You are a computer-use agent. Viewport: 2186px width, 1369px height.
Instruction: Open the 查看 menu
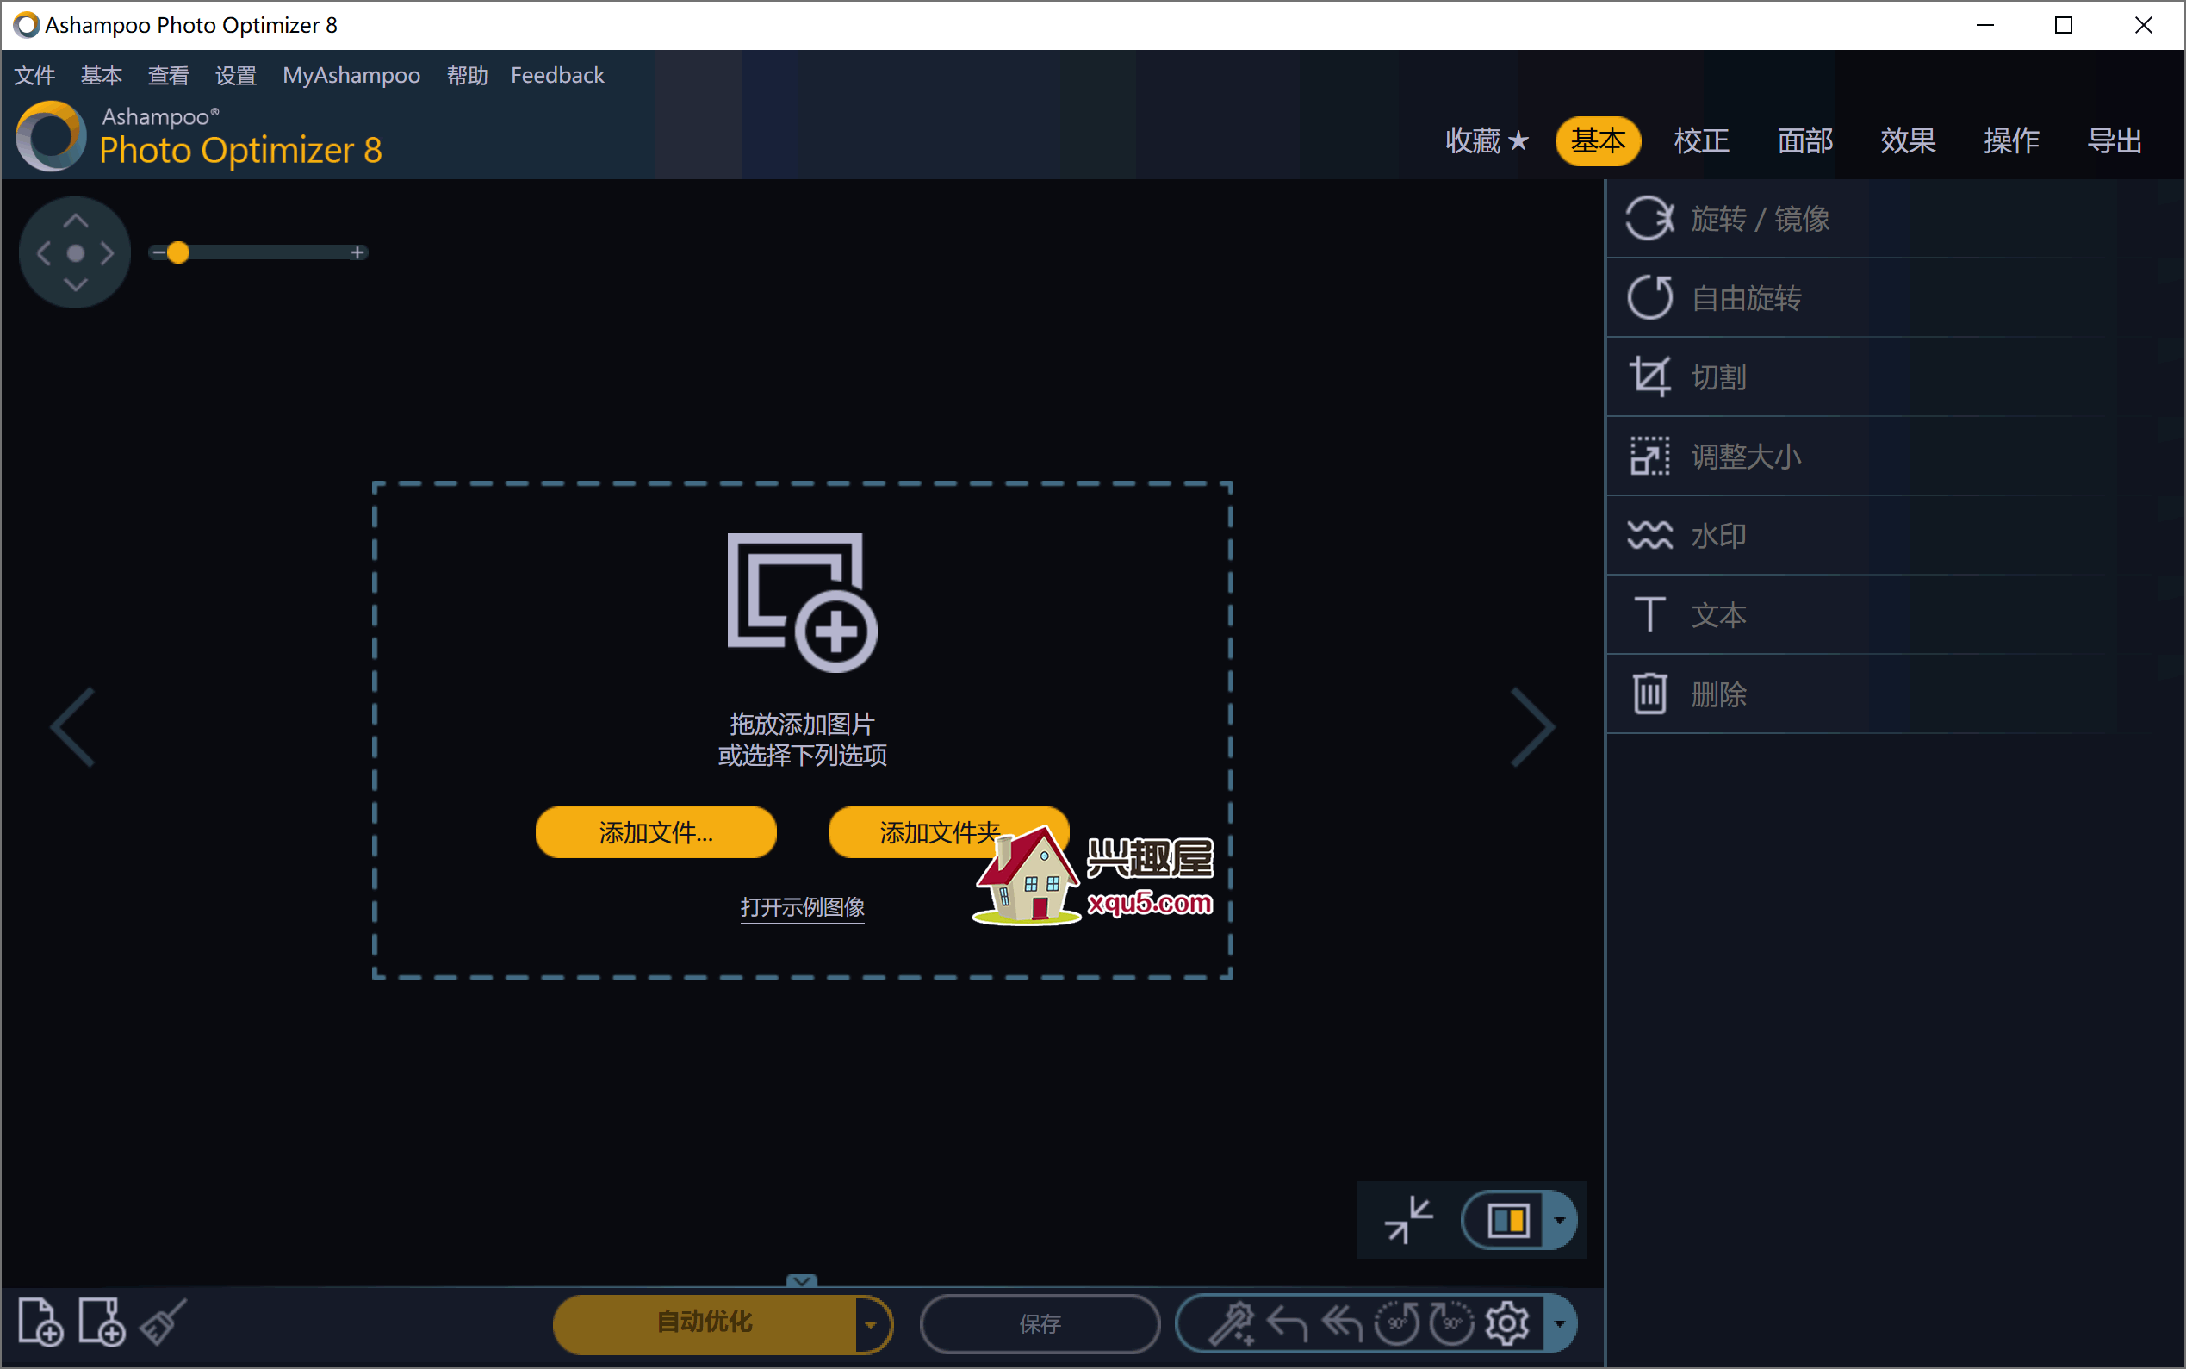coord(168,75)
